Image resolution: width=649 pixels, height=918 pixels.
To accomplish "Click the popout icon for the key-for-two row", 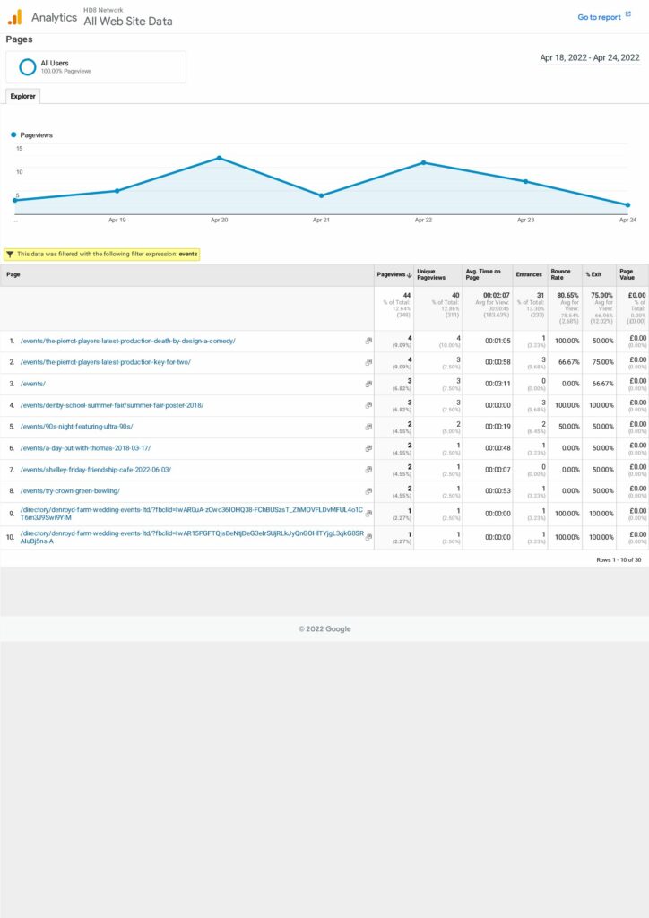I will pyautogui.click(x=368, y=362).
